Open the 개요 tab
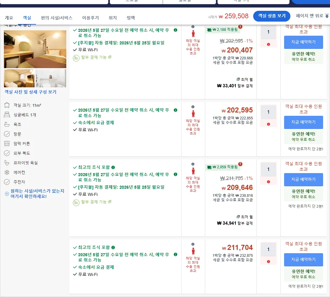Screen dimensions: 330x297 coord(9,18)
